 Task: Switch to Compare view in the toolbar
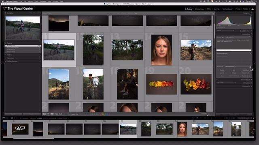coord(52,114)
